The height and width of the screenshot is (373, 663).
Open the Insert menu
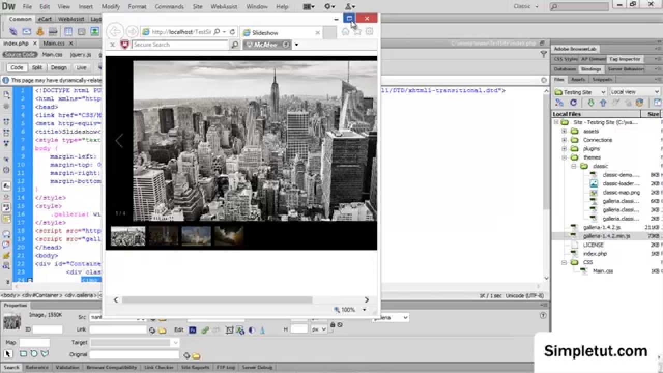tap(85, 7)
